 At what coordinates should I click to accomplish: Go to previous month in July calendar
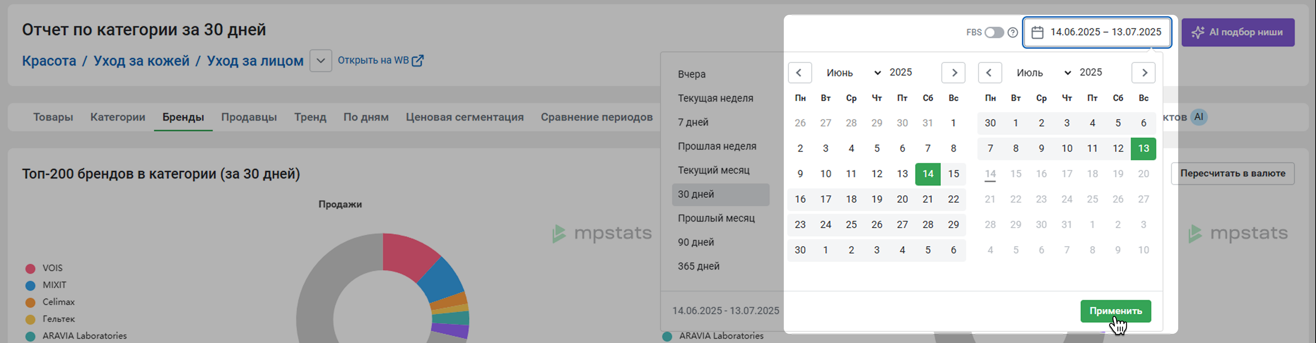[989, 72]
